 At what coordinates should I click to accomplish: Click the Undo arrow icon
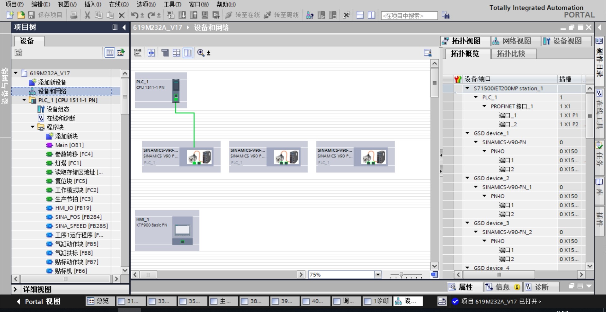pos(135,15)
